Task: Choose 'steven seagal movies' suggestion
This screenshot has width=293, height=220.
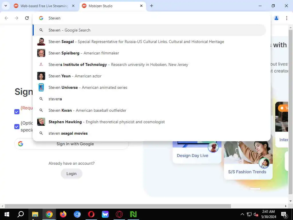Action: coord(149,133)
